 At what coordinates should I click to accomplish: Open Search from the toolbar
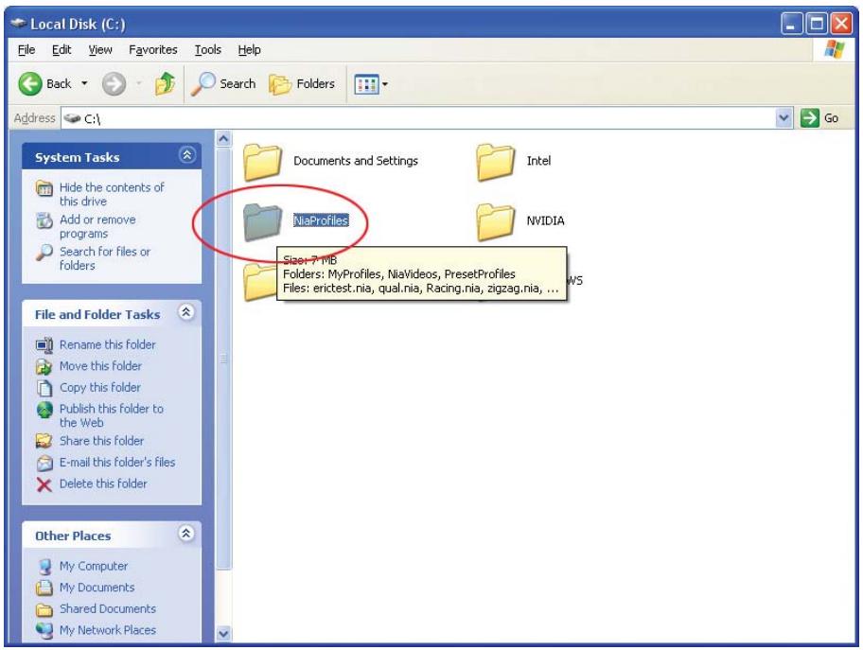227,84
